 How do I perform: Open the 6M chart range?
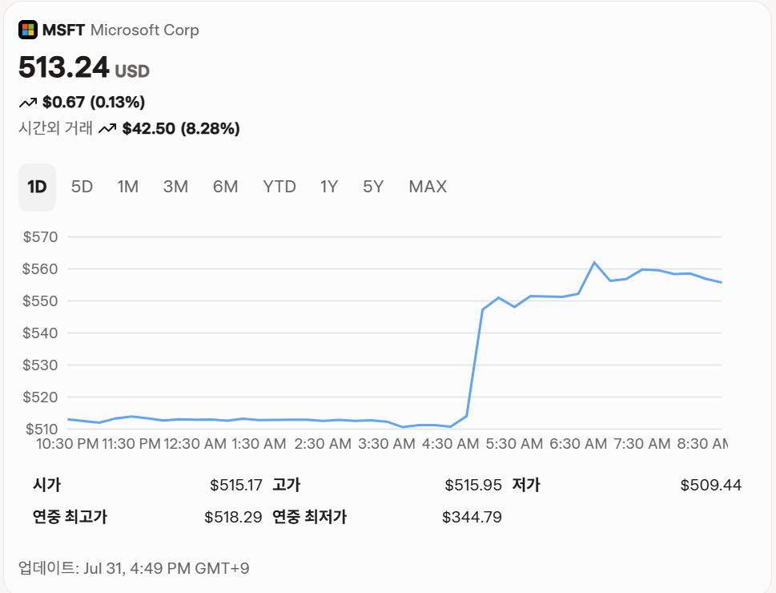coord(226,187)
